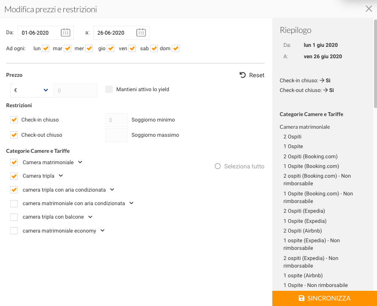Uncheck the gio weekday checkbox
The width and height of the screenshot is (377, 306).
[x=111, y=48]
